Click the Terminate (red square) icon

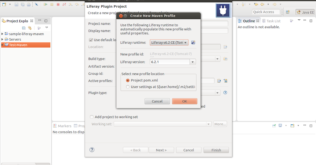pos(58,4)
